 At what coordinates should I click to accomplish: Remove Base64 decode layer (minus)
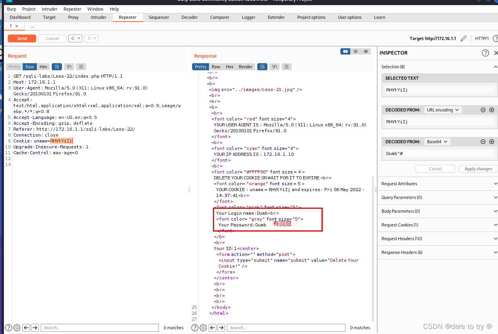(483, 142)
